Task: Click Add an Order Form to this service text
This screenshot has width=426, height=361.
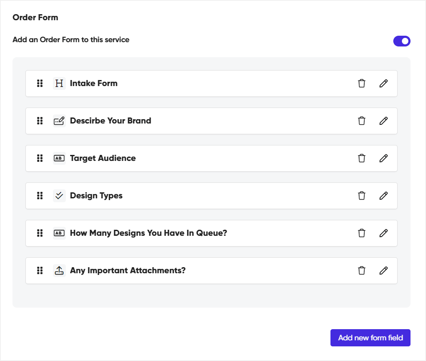Action: [x=71, y=40]
